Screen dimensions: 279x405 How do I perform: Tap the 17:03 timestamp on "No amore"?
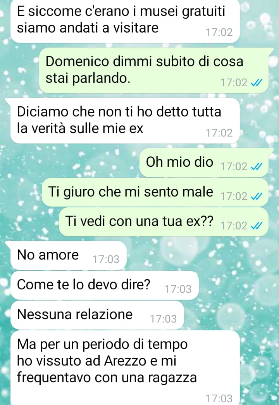click(106, 259)
